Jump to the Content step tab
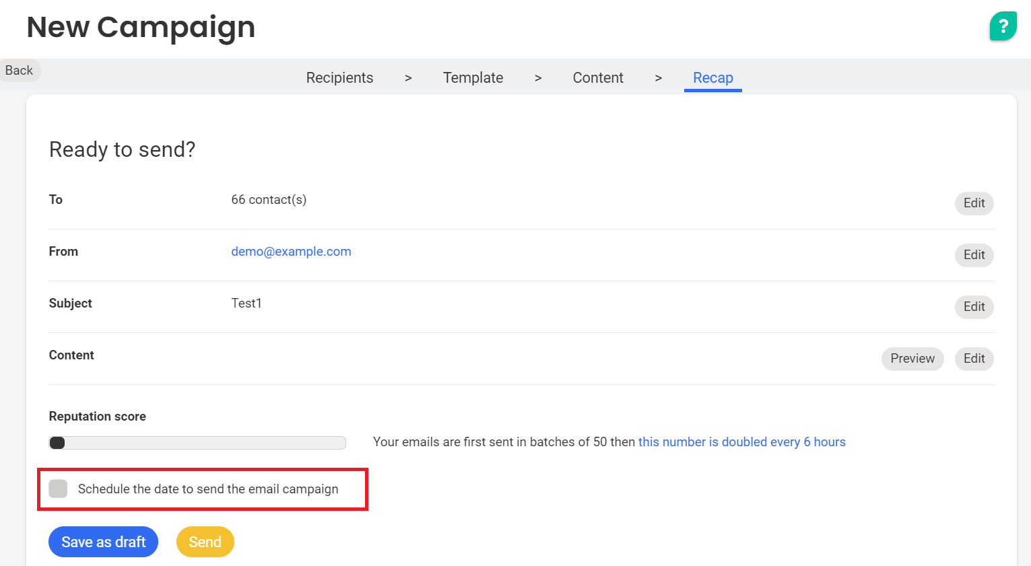 tap(597, 78)
